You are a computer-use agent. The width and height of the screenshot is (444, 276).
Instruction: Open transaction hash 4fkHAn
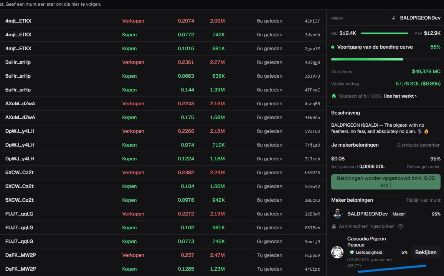click(x=312, y=118)
